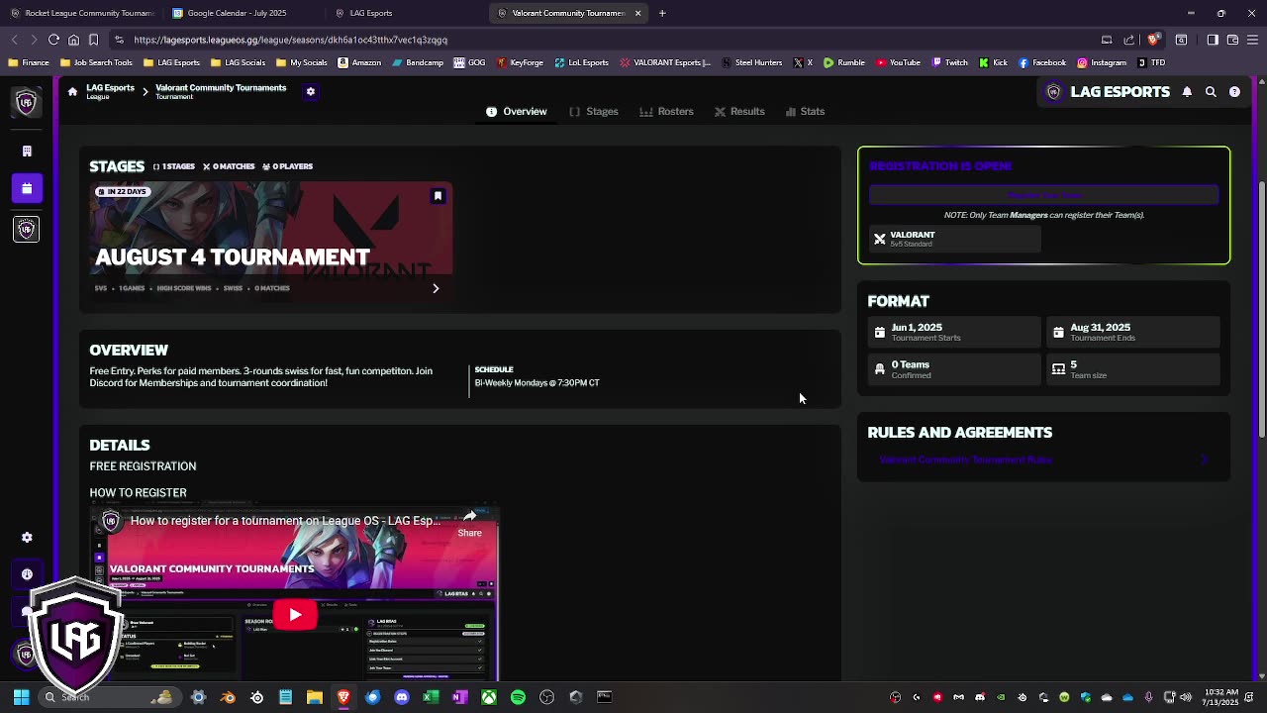Click the Bi-Weekly Mondays schedule text
The image size is (1267, 713).
pyautogui.click(x=536, y=382)
